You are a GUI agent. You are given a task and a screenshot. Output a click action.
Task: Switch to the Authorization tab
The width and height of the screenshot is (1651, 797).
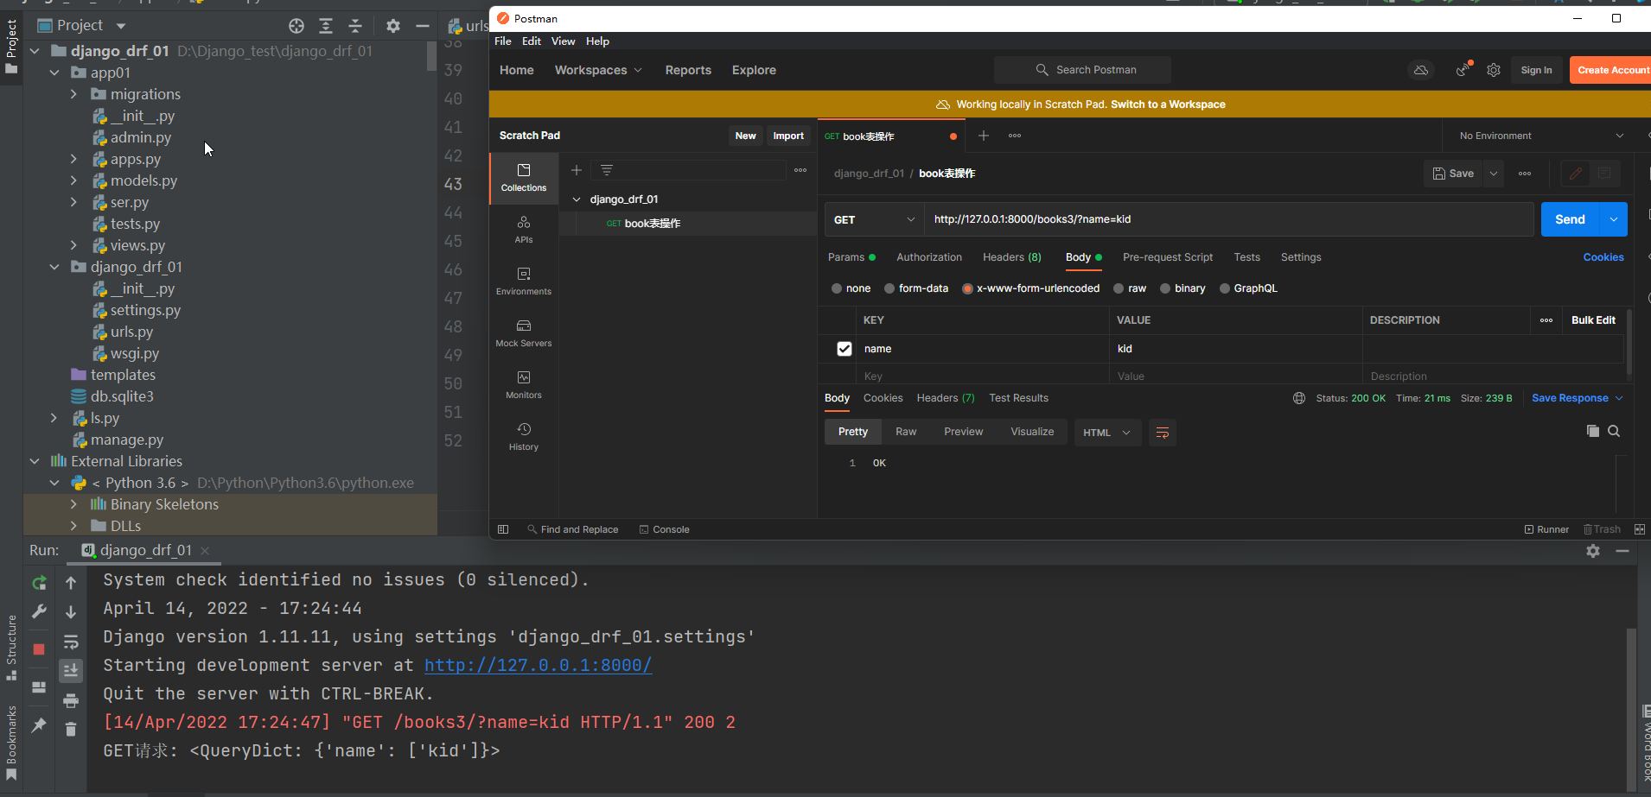point(929,257)
